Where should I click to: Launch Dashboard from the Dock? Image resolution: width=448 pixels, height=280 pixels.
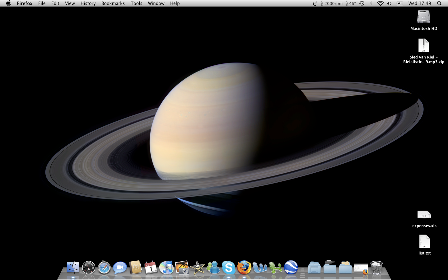pyautogui.click(x=89, y=268)
